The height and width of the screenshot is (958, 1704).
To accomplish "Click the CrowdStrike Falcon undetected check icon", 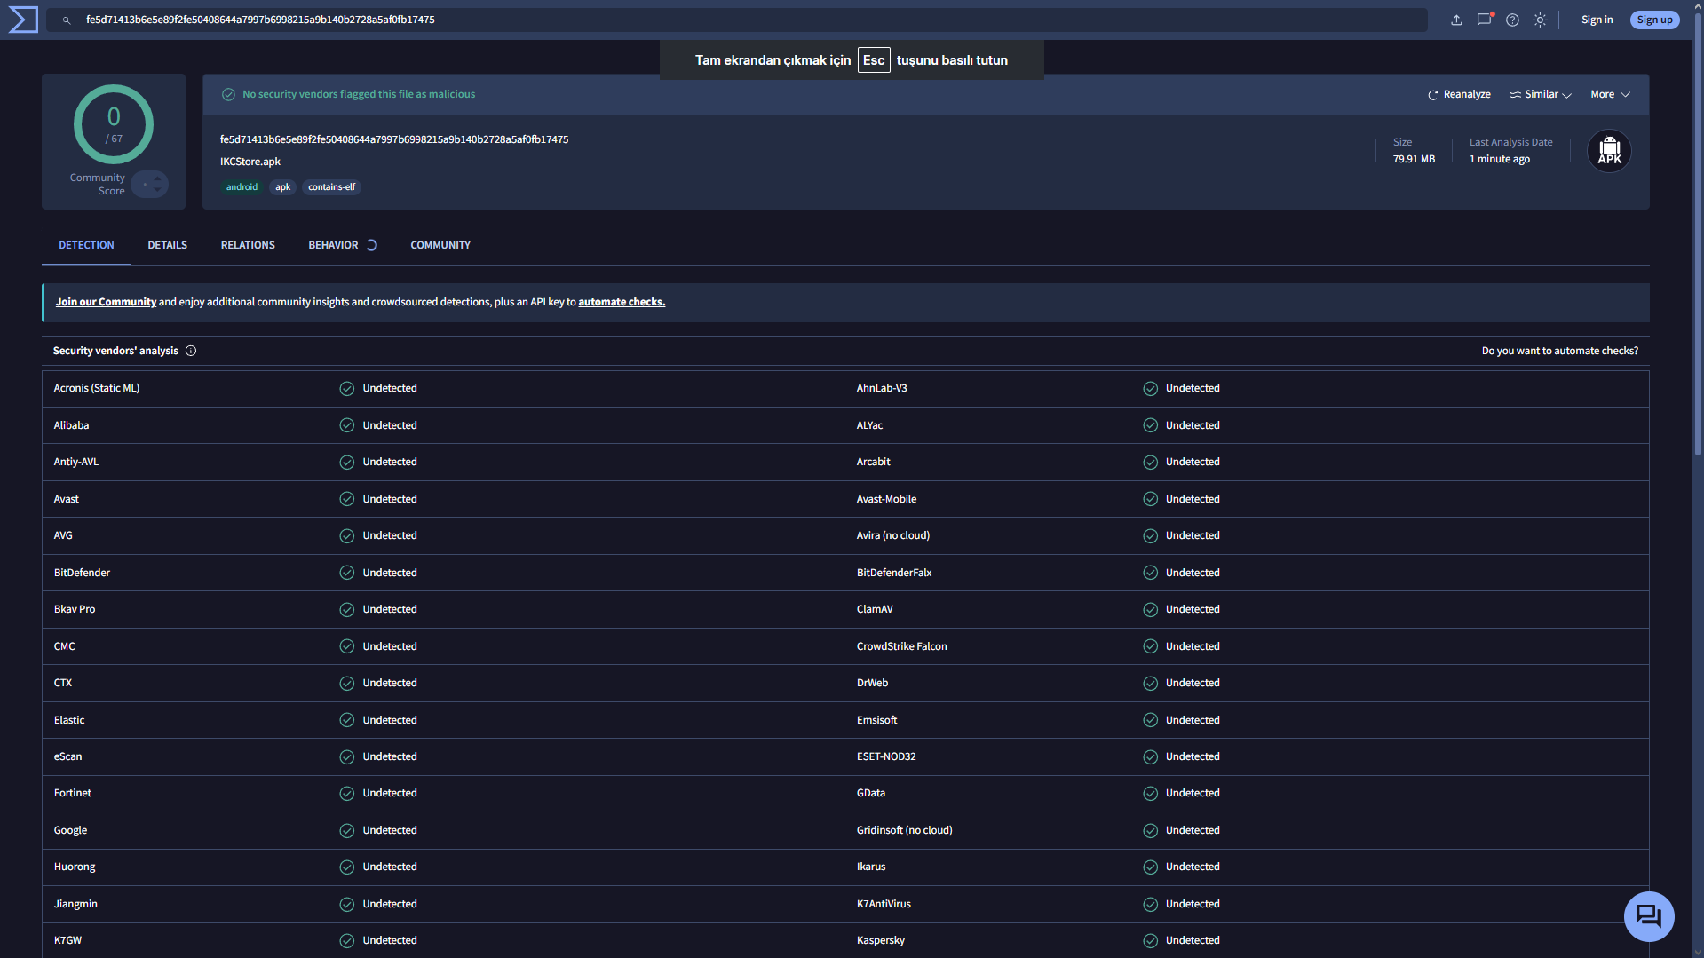I will 1150,646.
